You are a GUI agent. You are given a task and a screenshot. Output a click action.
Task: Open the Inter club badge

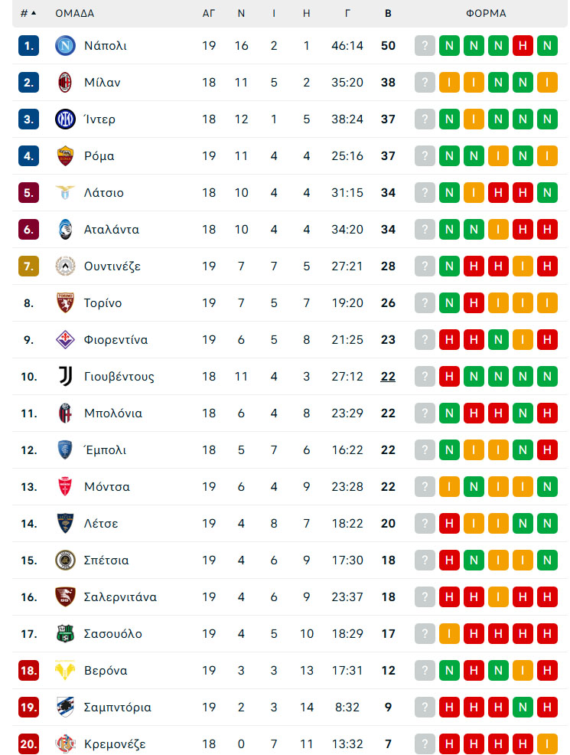click(65, 119)
